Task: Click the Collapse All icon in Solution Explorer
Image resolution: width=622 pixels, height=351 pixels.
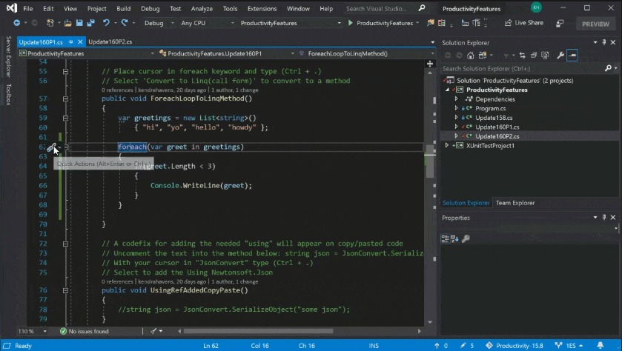Action: click(534, 55)
